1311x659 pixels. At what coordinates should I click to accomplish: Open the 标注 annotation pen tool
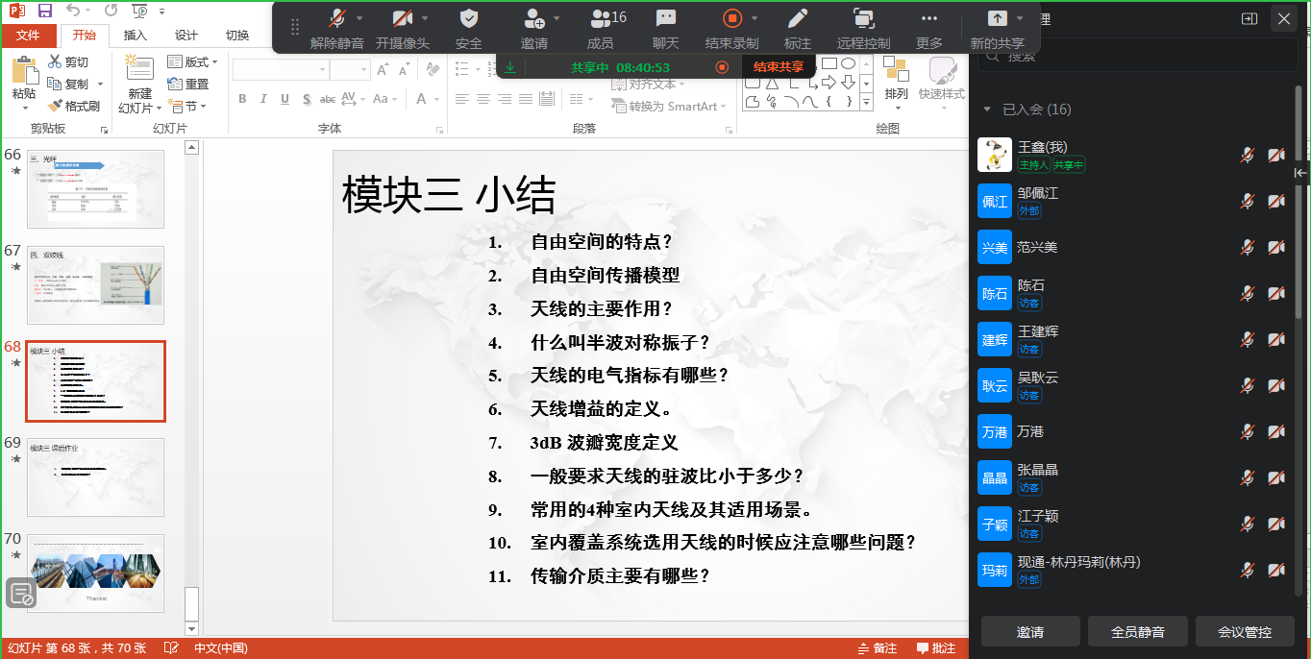click(798, 18)
